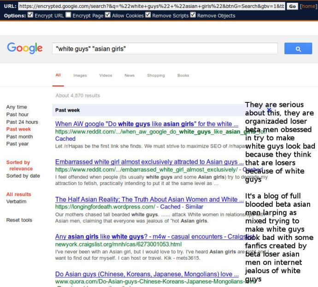Switch to the Books tab
318x287 pixels.
pos(183,75)
